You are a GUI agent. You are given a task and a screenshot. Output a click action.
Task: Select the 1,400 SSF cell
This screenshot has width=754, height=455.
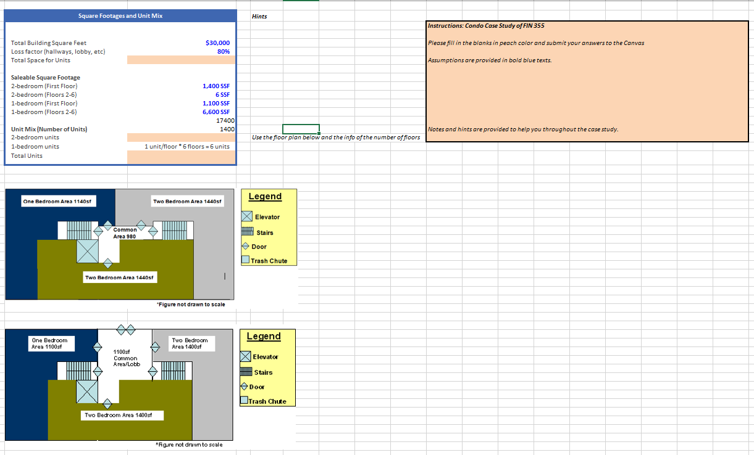point(181,86)
